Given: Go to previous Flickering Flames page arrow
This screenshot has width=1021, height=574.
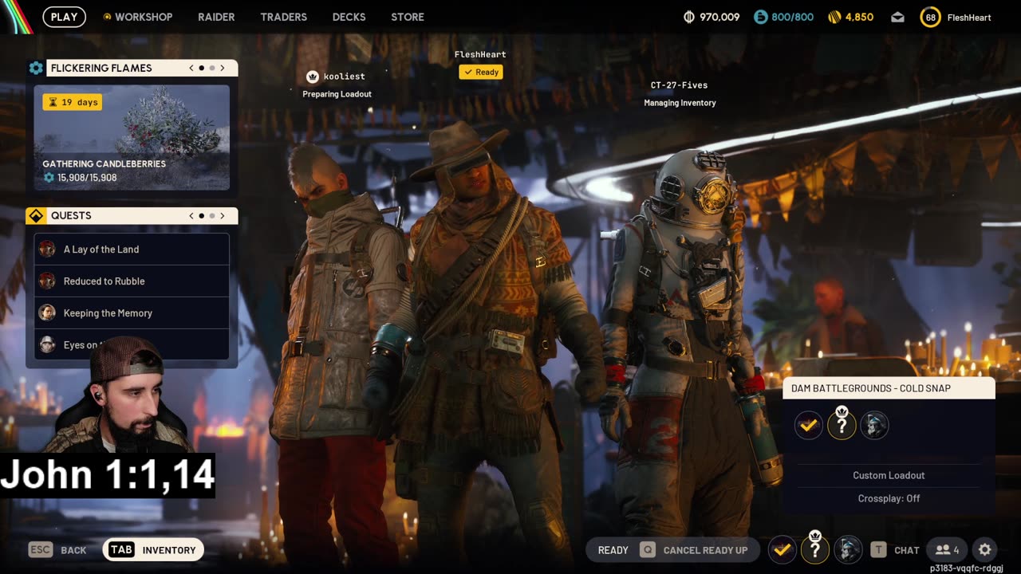Looking at the screenshot, I should 191,68.
